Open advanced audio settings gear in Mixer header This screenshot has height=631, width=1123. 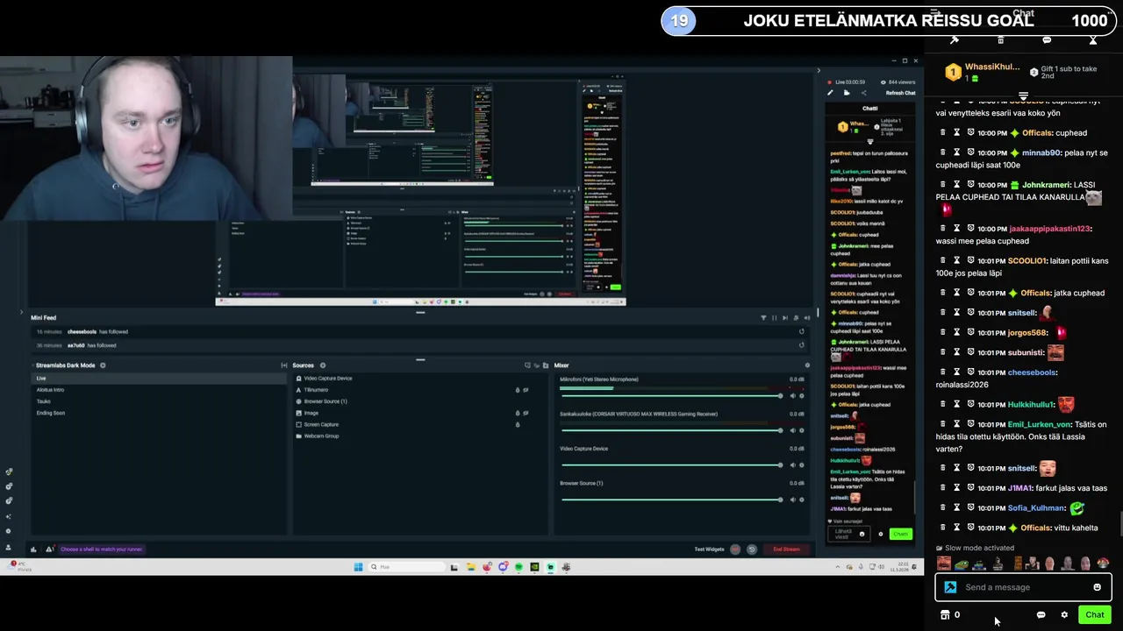pyautogui.click(x=807, y=365)
